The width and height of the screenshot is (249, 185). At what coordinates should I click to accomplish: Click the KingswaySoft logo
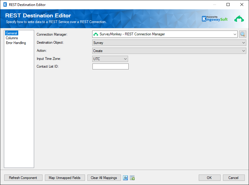point(215,19)
